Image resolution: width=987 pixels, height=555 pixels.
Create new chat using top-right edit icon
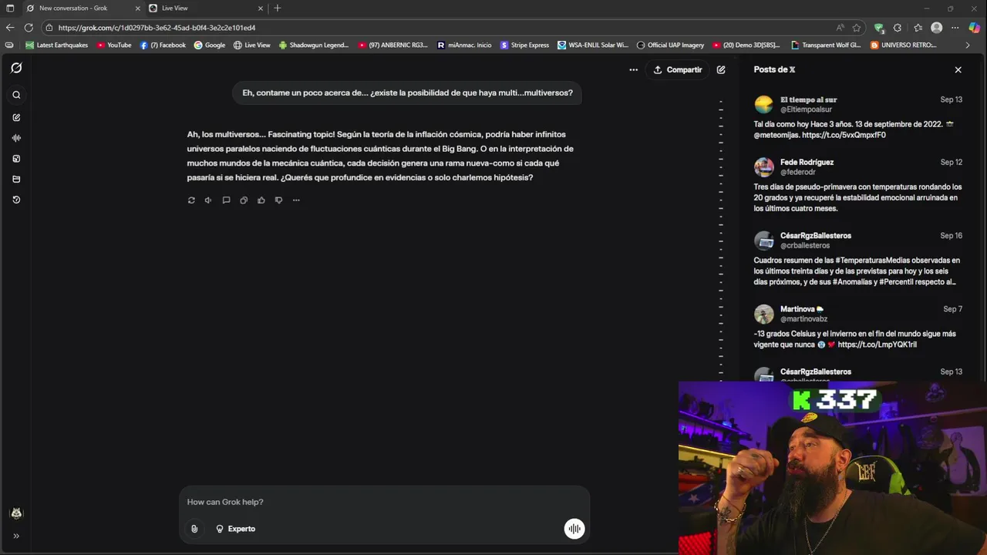(x=721, y=69)
